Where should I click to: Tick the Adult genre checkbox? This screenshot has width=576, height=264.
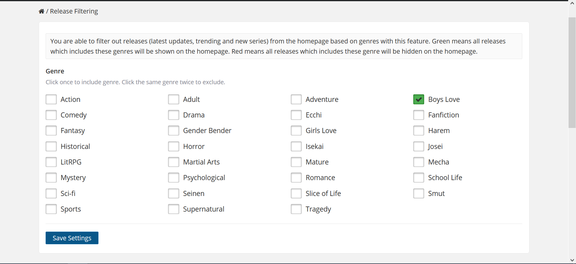(x=173, y=99)
